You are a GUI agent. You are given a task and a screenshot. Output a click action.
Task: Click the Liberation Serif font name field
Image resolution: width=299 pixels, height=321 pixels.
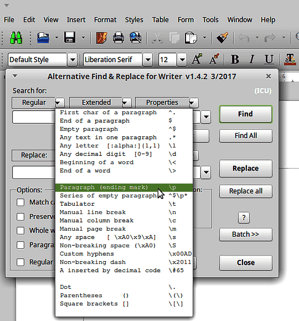coord(112,59)
